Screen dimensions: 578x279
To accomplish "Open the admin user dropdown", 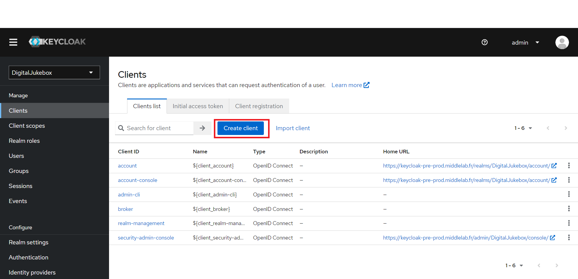I will point(526,42).
